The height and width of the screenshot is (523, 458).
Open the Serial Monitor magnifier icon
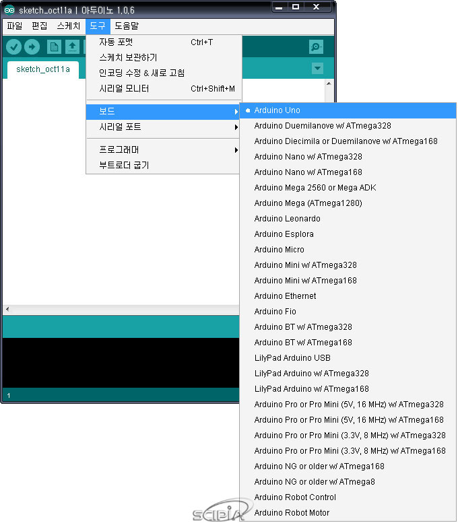point(316,47)
